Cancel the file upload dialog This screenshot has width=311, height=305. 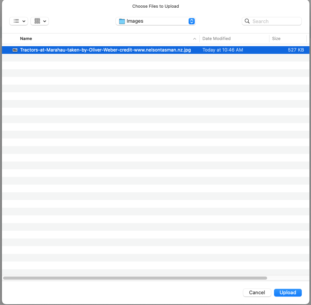pos(257,293)
